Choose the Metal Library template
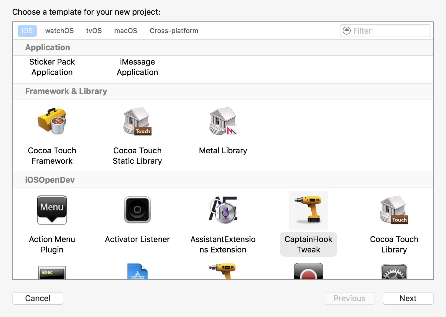 click(223, 132)
